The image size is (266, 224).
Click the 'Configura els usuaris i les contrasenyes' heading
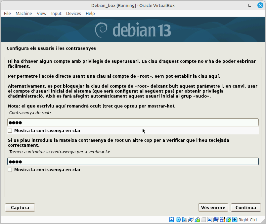pos(51,48)
